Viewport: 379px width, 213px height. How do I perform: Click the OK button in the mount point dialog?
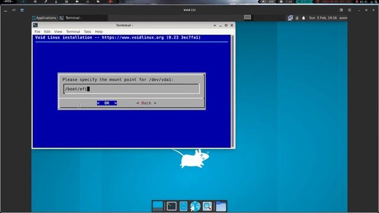point(107,103)
